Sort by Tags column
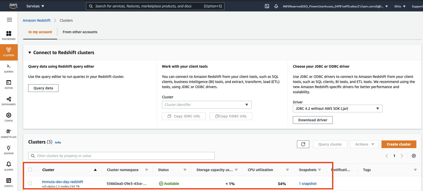Screen dimensions: 423x191 coord(415,170)
